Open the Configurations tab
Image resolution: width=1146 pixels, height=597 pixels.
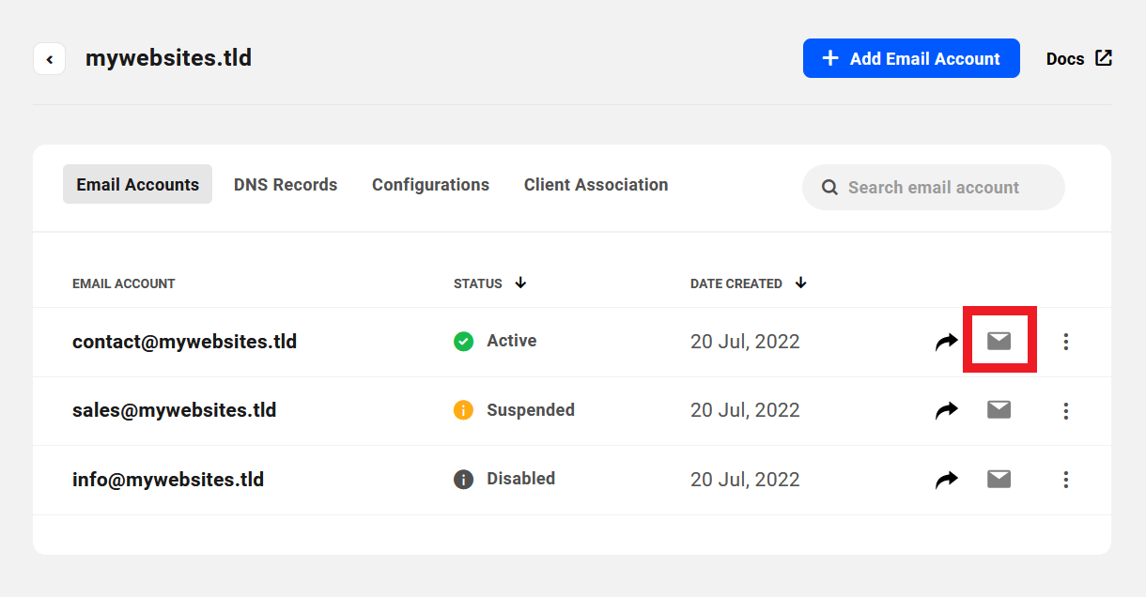tap(430, 185)
